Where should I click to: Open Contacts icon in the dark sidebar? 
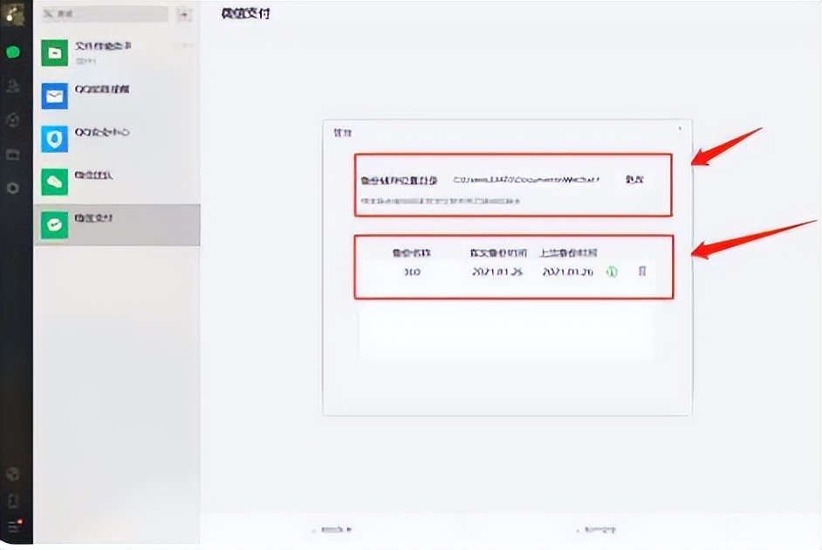pos(13,86)
